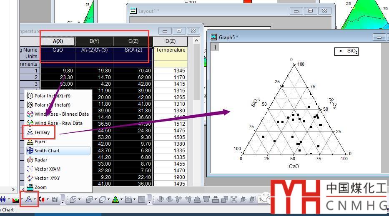Select the D(Z) column header
The image size is (389, 216).
[170, 41]
